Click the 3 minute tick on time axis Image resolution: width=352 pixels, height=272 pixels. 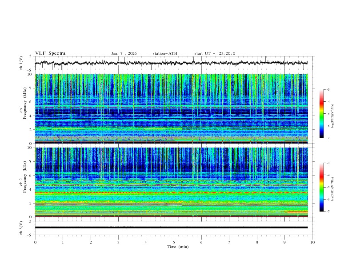(118, 242)
